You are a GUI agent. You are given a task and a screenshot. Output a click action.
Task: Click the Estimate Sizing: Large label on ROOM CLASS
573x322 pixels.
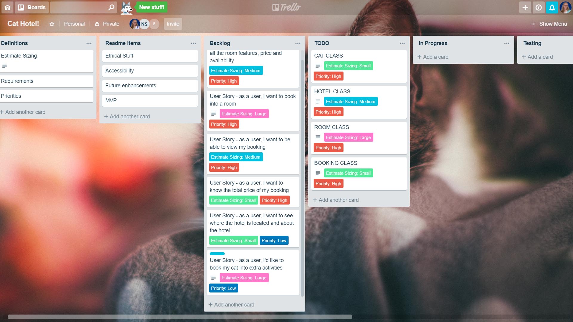(348, 137)
